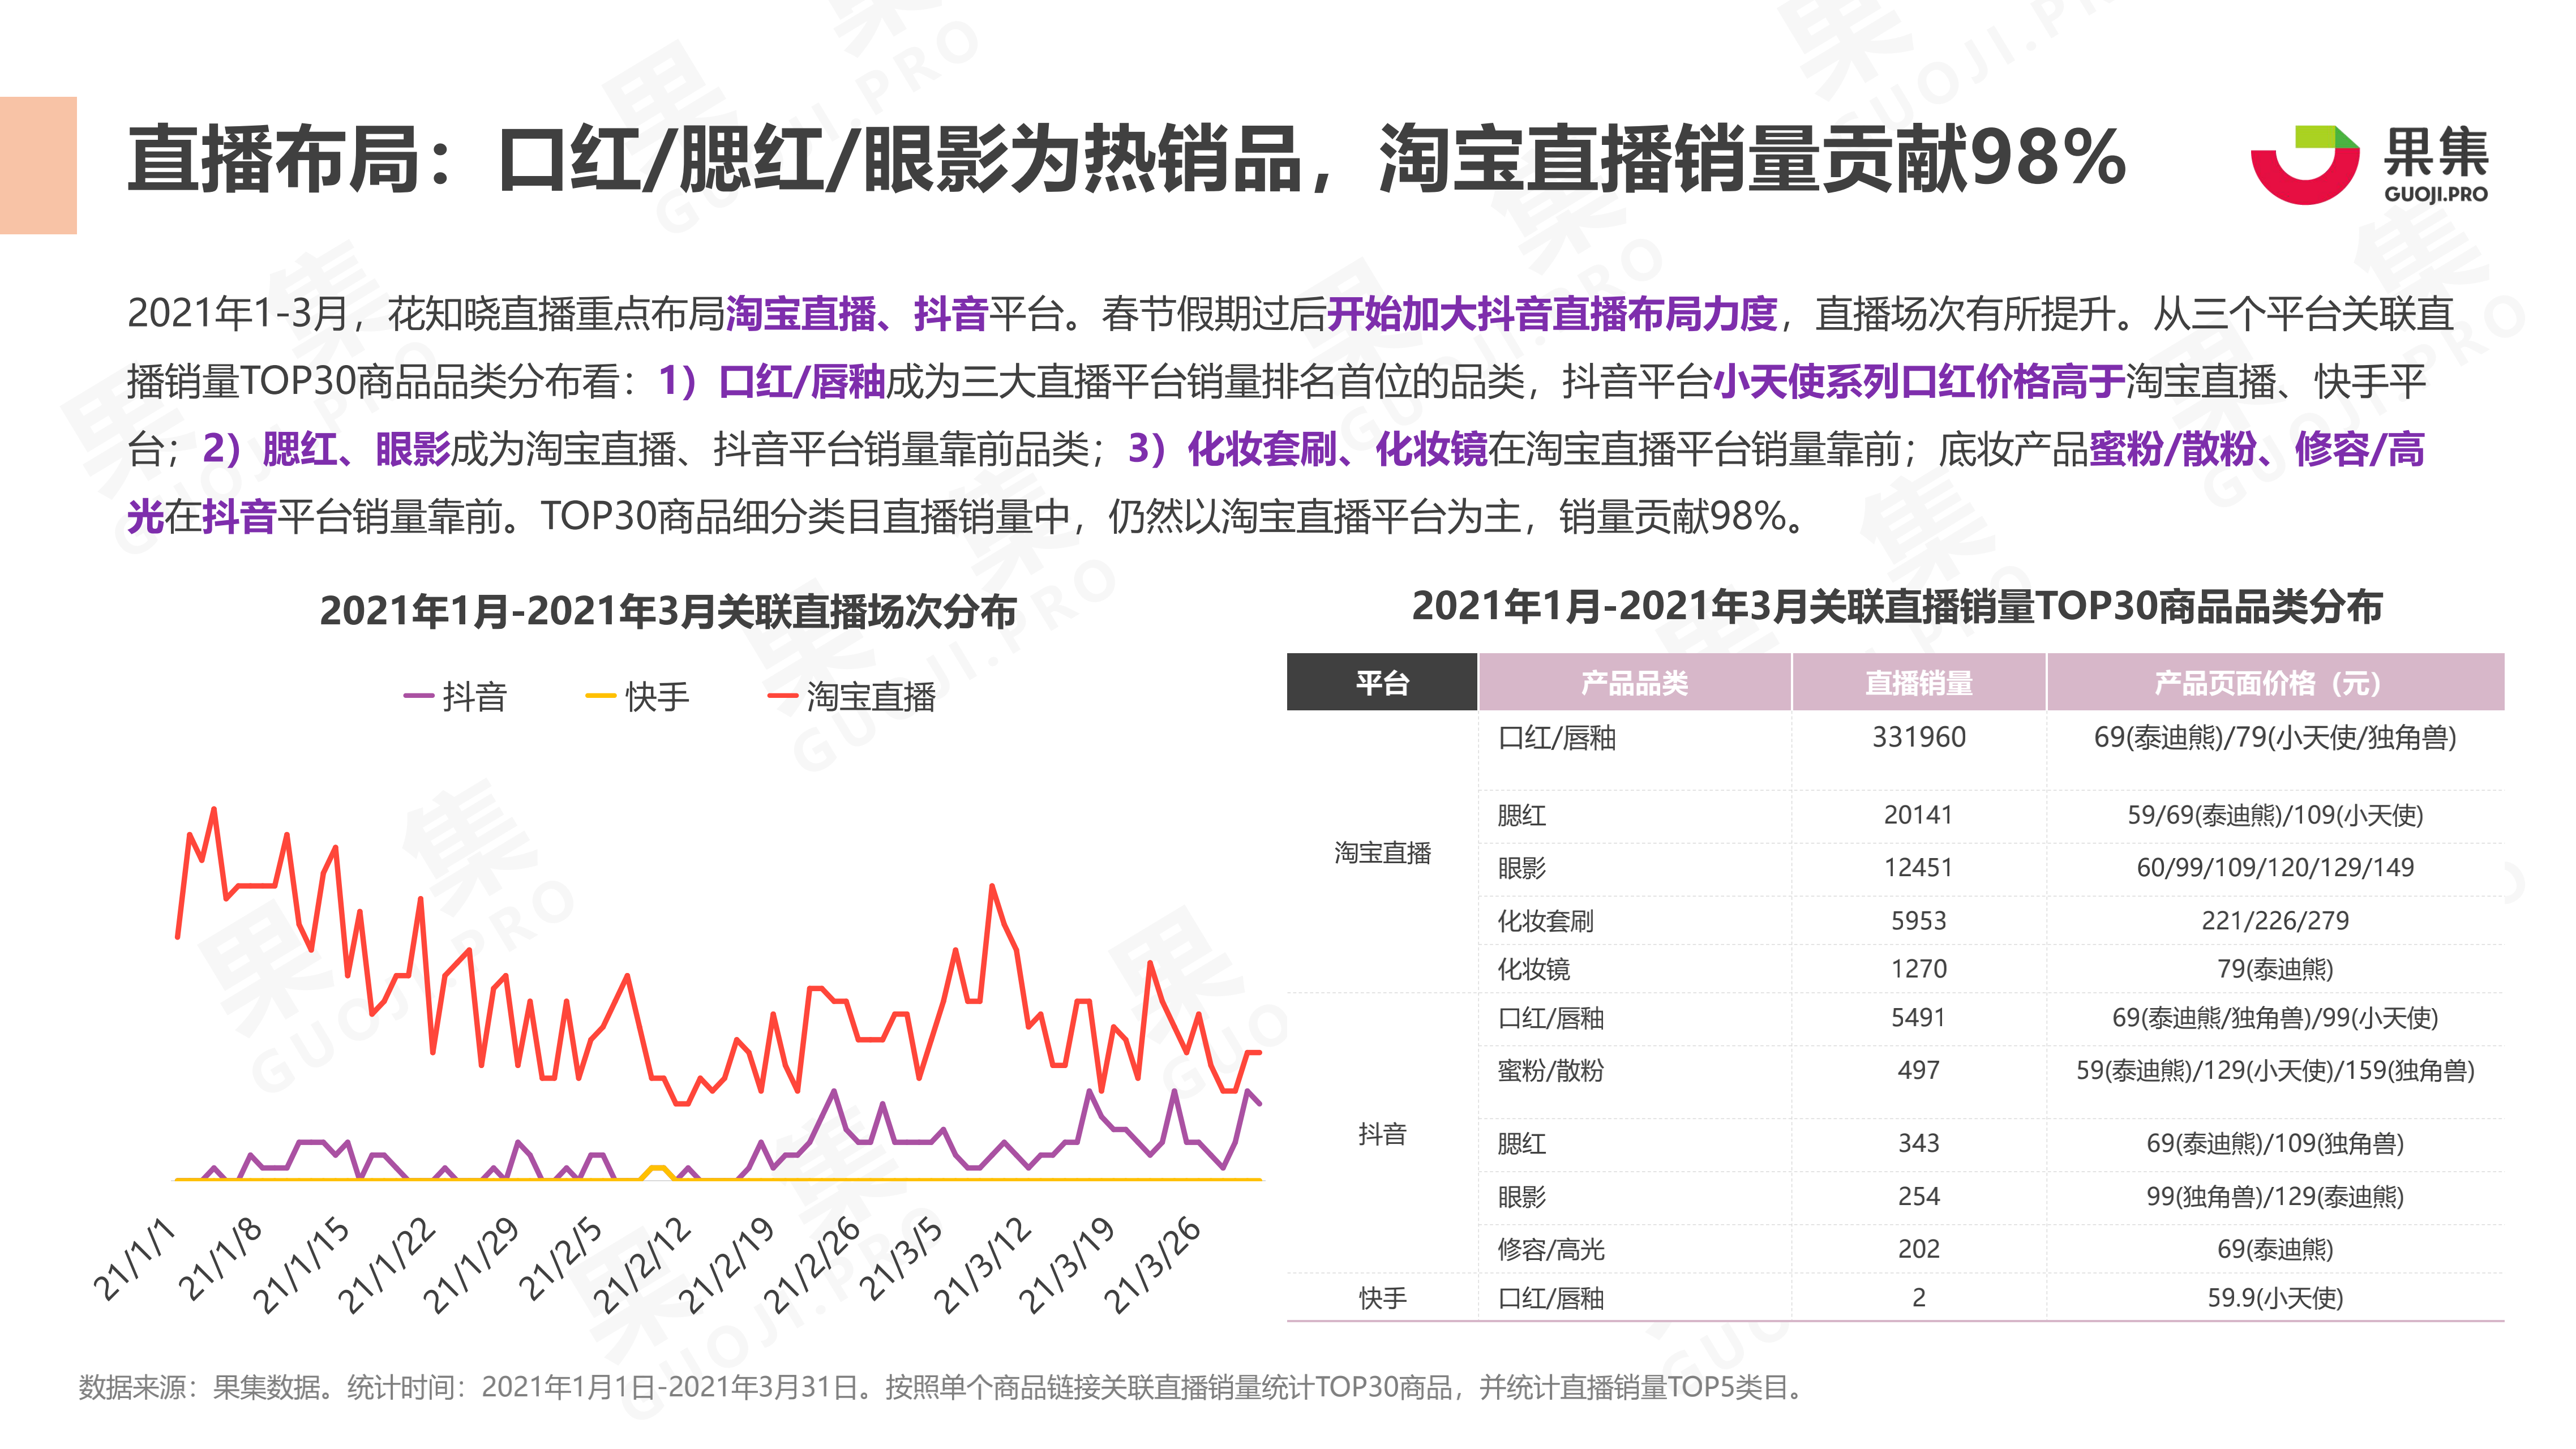Click x-axis label 21/3/19
Image resolution: width=2576 pixels, height=1449 pixels.
(1067, 1265)
